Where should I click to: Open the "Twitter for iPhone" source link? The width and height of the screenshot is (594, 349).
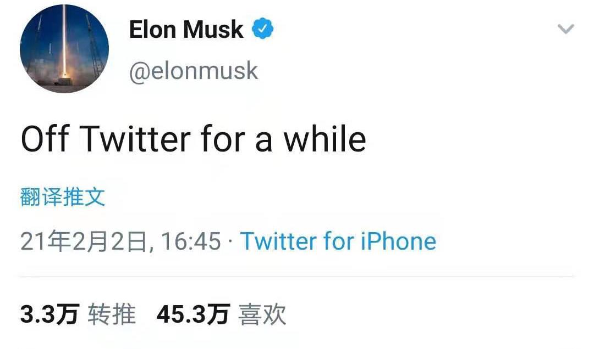338,241
